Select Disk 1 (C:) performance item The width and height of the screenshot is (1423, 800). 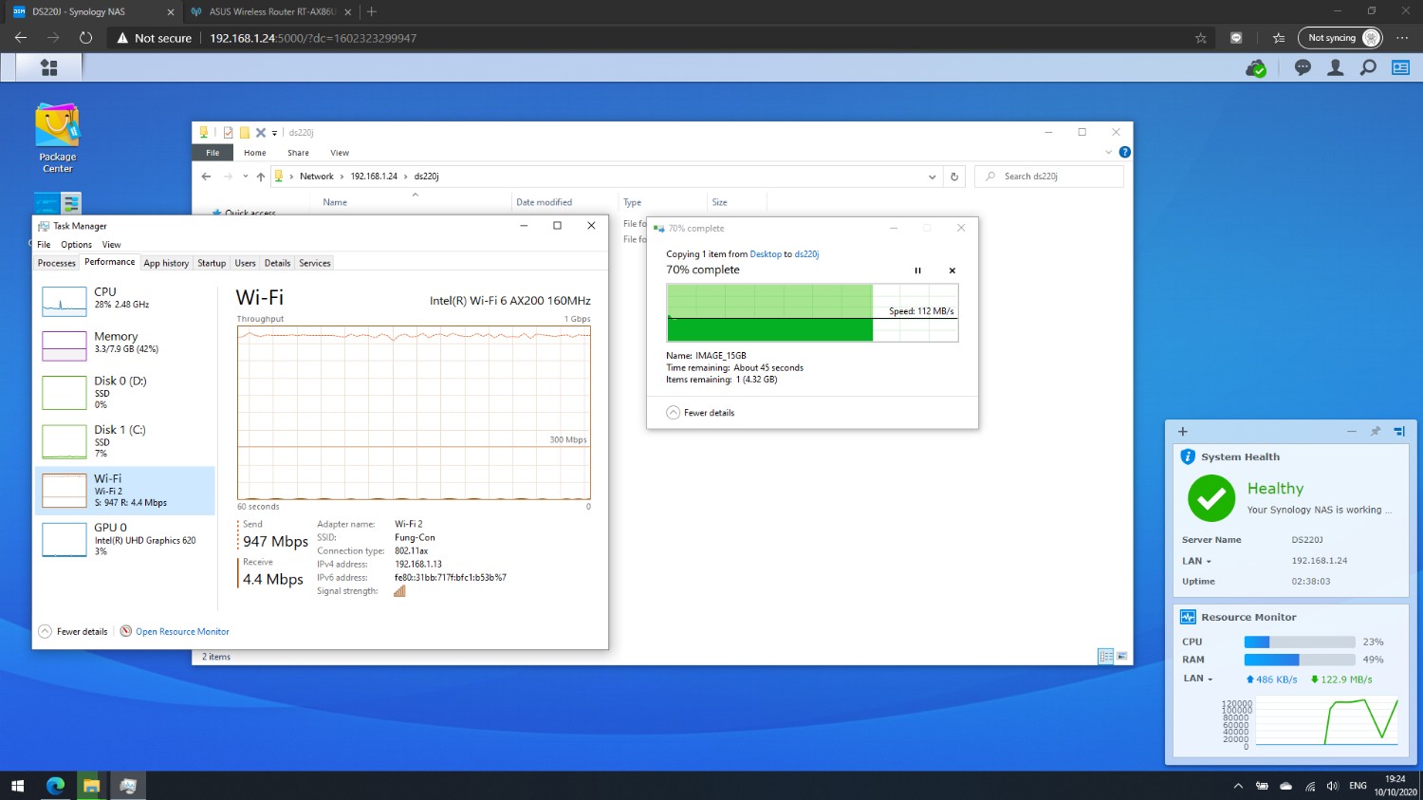126,441
